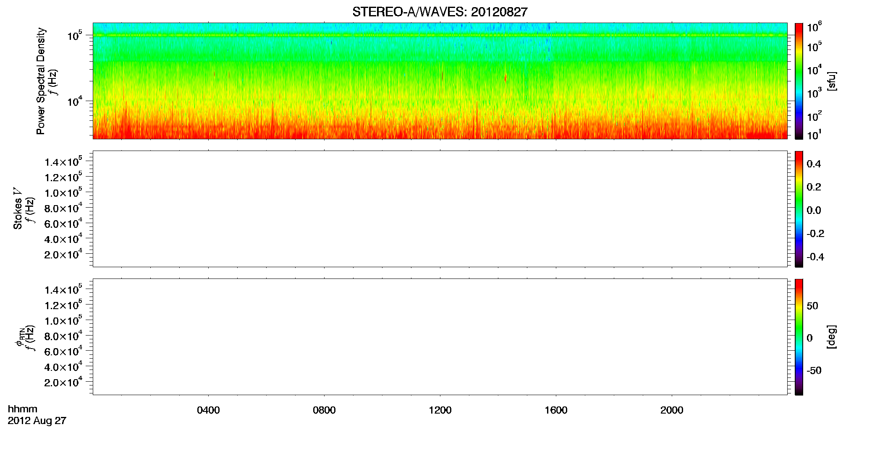Screen dimensions: 880x453
Task: Click the 1.4×10^5 tick in Stokes V panel
Action: 63,161
